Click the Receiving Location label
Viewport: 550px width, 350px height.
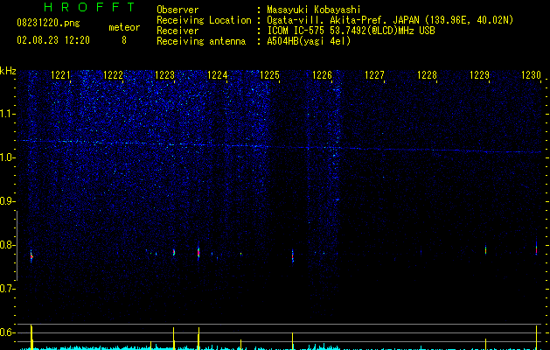[204, 20]
